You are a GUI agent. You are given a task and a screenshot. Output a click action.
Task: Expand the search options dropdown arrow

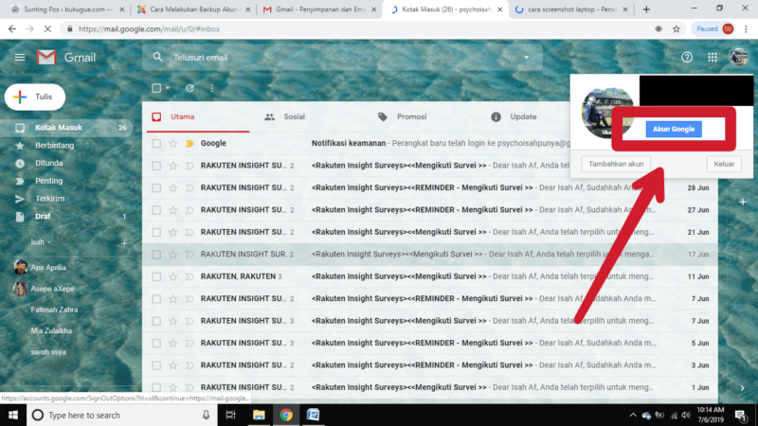coord(527,58)
